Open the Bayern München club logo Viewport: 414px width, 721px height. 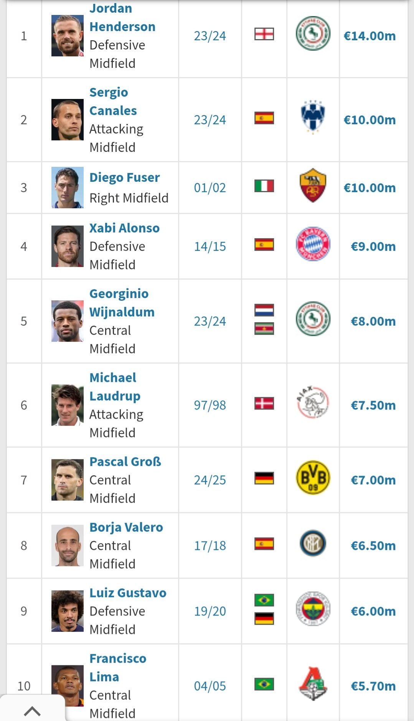click(x=313, y=244)
